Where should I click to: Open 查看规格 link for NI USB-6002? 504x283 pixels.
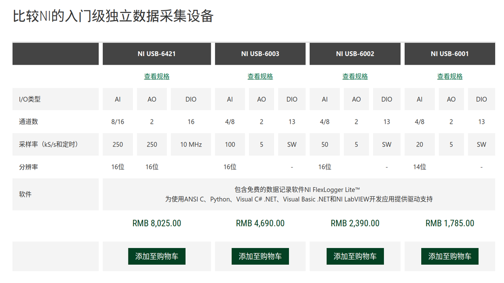click(355, 76)
